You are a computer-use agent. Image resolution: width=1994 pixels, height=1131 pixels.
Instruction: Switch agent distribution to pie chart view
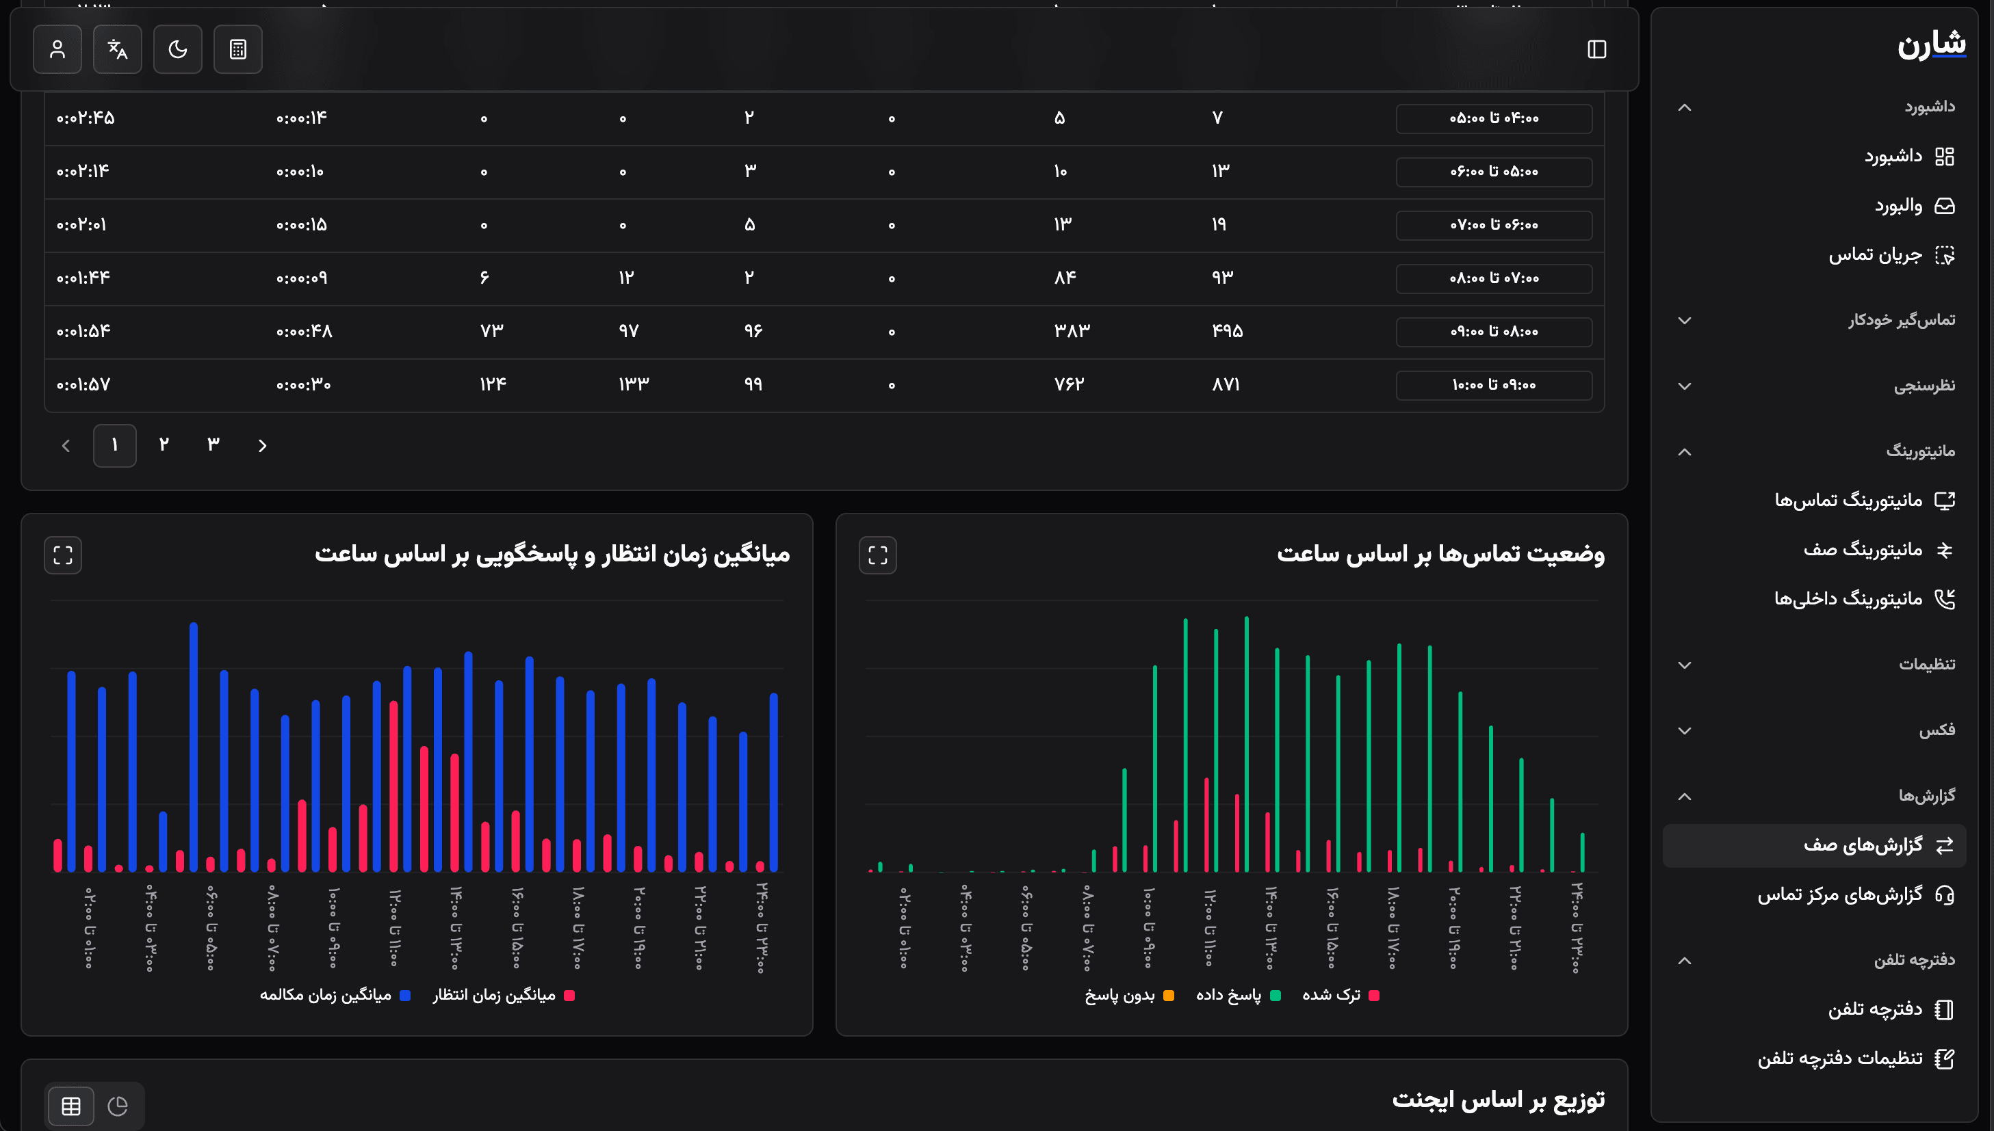tap(117, 1106)
